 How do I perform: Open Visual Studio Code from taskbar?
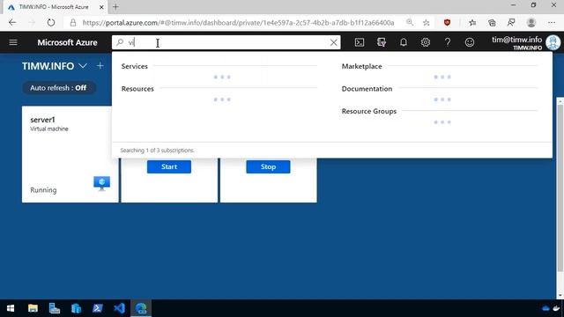(120, 308)
